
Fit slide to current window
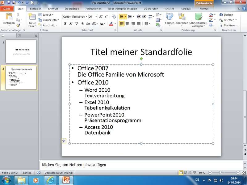244,173
